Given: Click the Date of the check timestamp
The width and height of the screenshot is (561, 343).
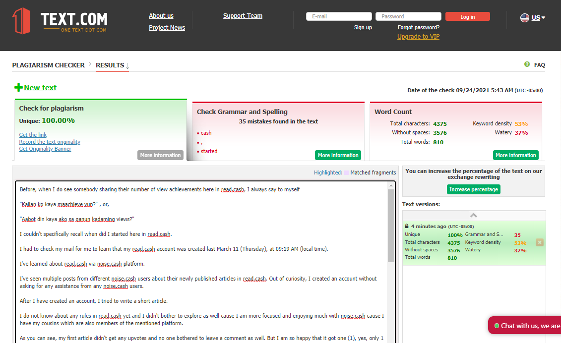Looking at the screenshot, I should (475, 91).
